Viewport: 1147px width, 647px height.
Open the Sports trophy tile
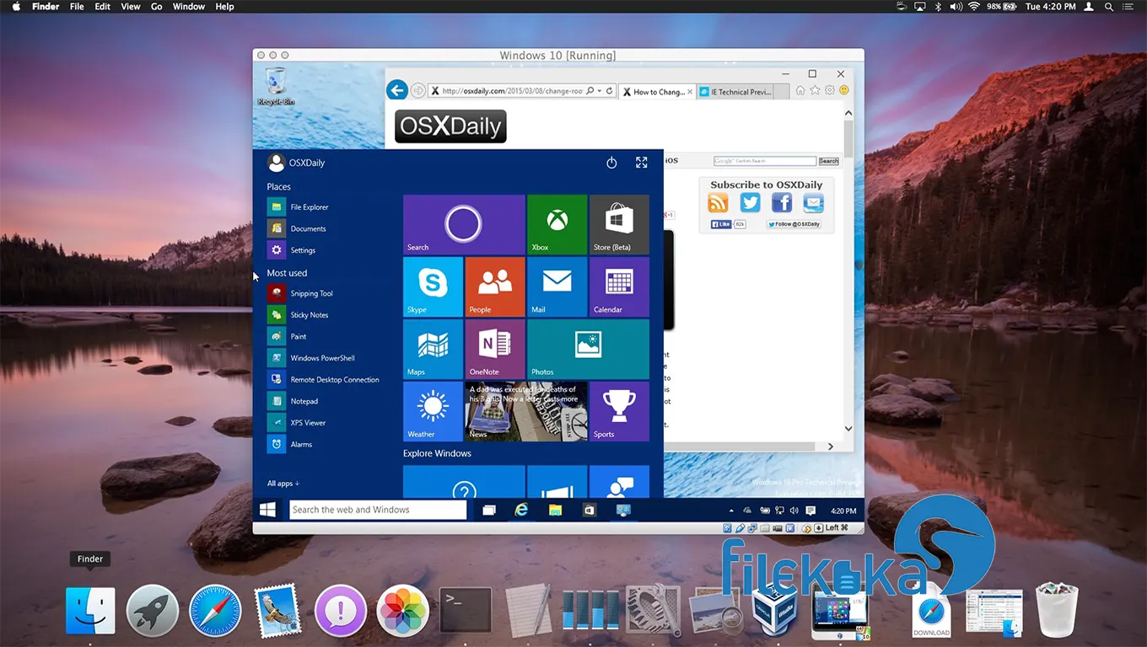coord(619,411)
